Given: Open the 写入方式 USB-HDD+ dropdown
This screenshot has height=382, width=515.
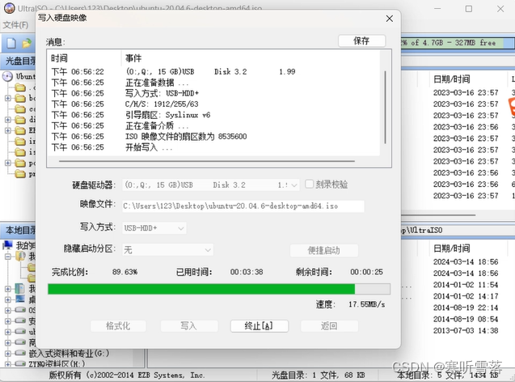Looking at the screenshot, I should tap(180, 228).
